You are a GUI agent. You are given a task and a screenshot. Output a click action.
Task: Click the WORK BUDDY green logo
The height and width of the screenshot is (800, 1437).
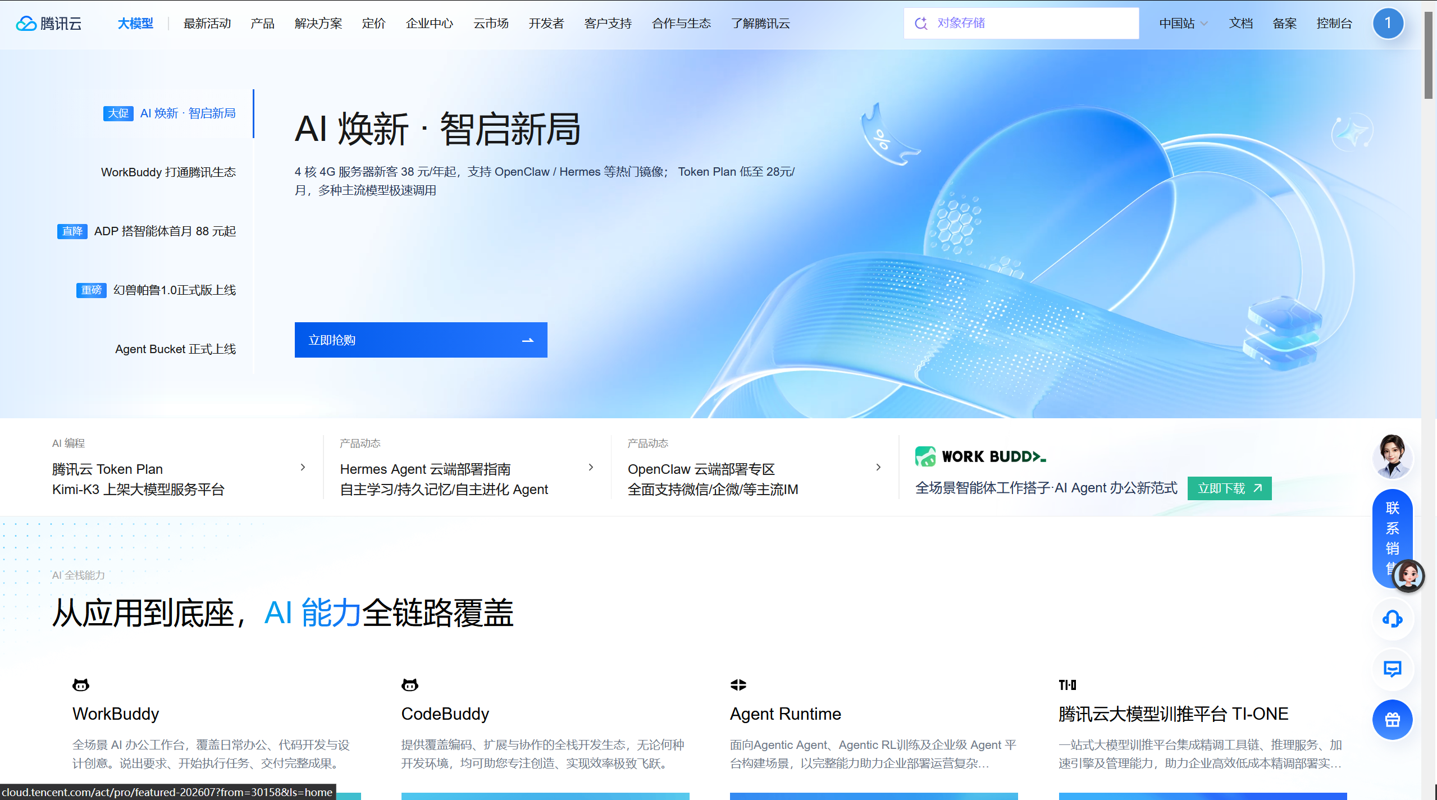[x=980, y=456]
